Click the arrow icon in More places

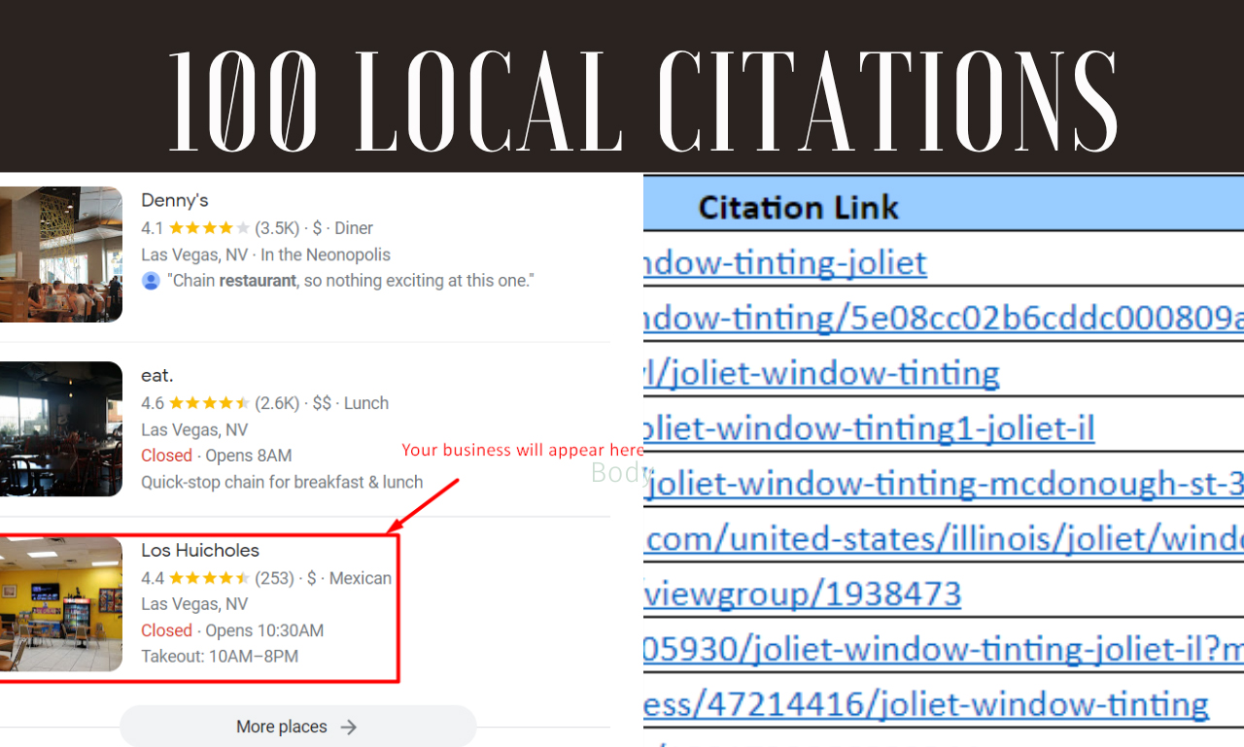click(x=350, y=727)
